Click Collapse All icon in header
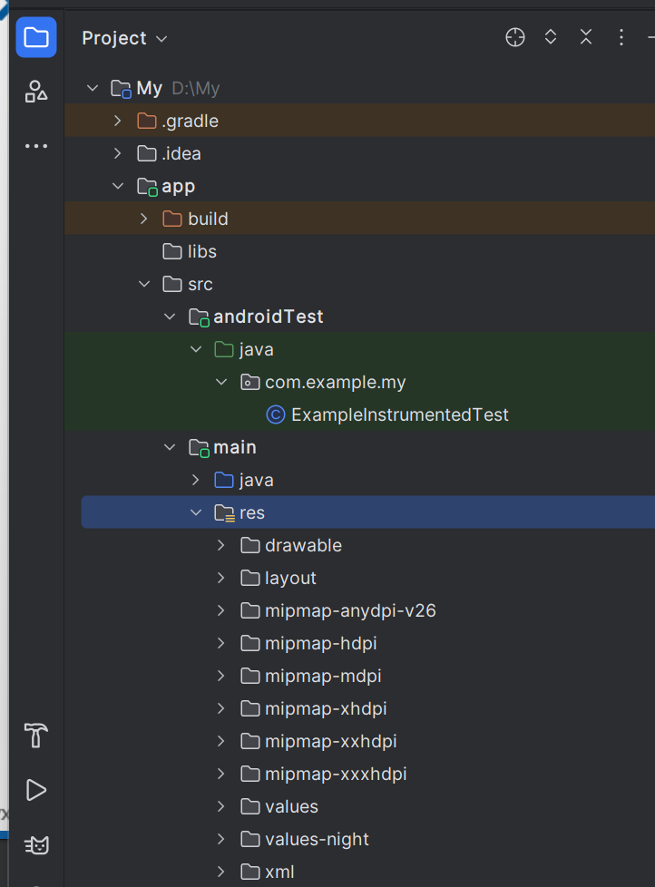Screen dimensions: 655x887 [586, 37]
